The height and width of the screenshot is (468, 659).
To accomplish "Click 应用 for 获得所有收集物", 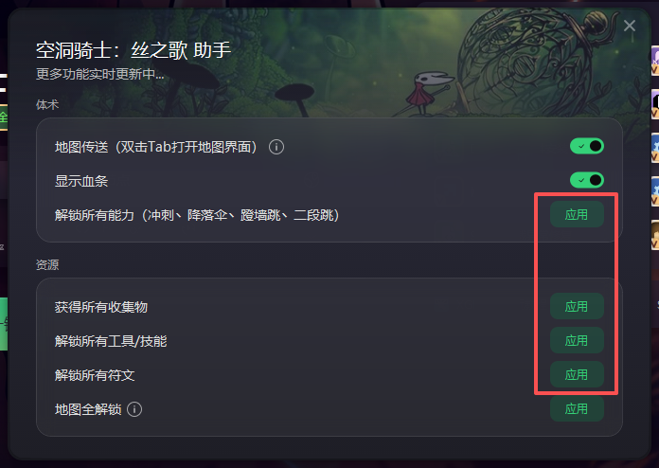I will click(x=577, y=307).
